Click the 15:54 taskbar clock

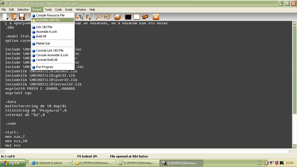(x=289, y=163)
